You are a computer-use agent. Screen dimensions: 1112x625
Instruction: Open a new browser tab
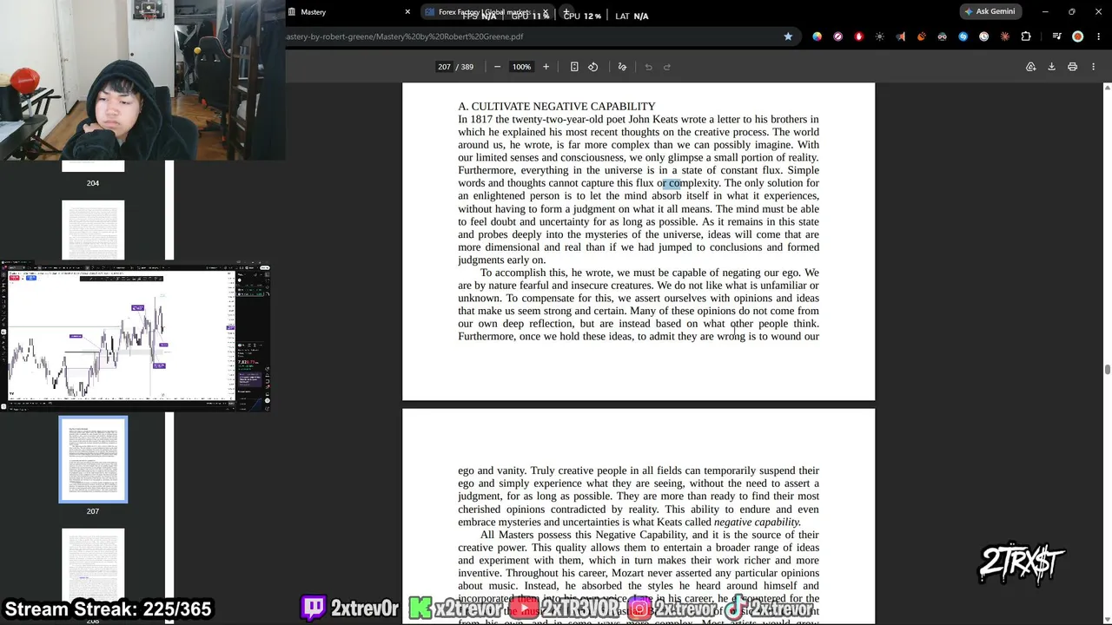[566, 12]
